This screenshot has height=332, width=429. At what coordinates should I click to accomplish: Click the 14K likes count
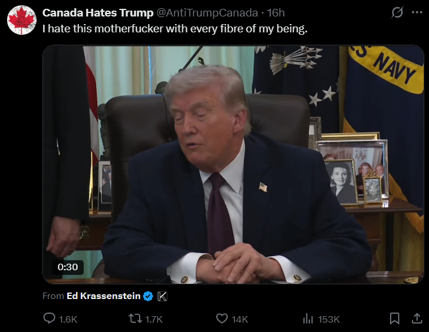[240, 319]
